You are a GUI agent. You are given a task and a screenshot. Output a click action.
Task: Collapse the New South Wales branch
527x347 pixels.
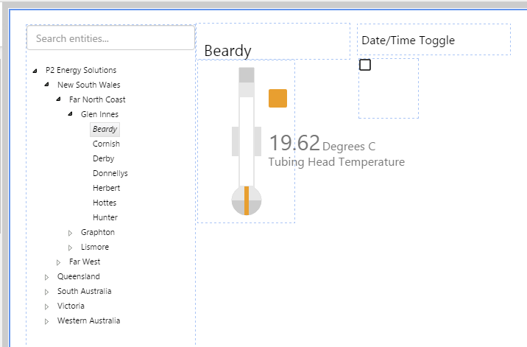47,85
